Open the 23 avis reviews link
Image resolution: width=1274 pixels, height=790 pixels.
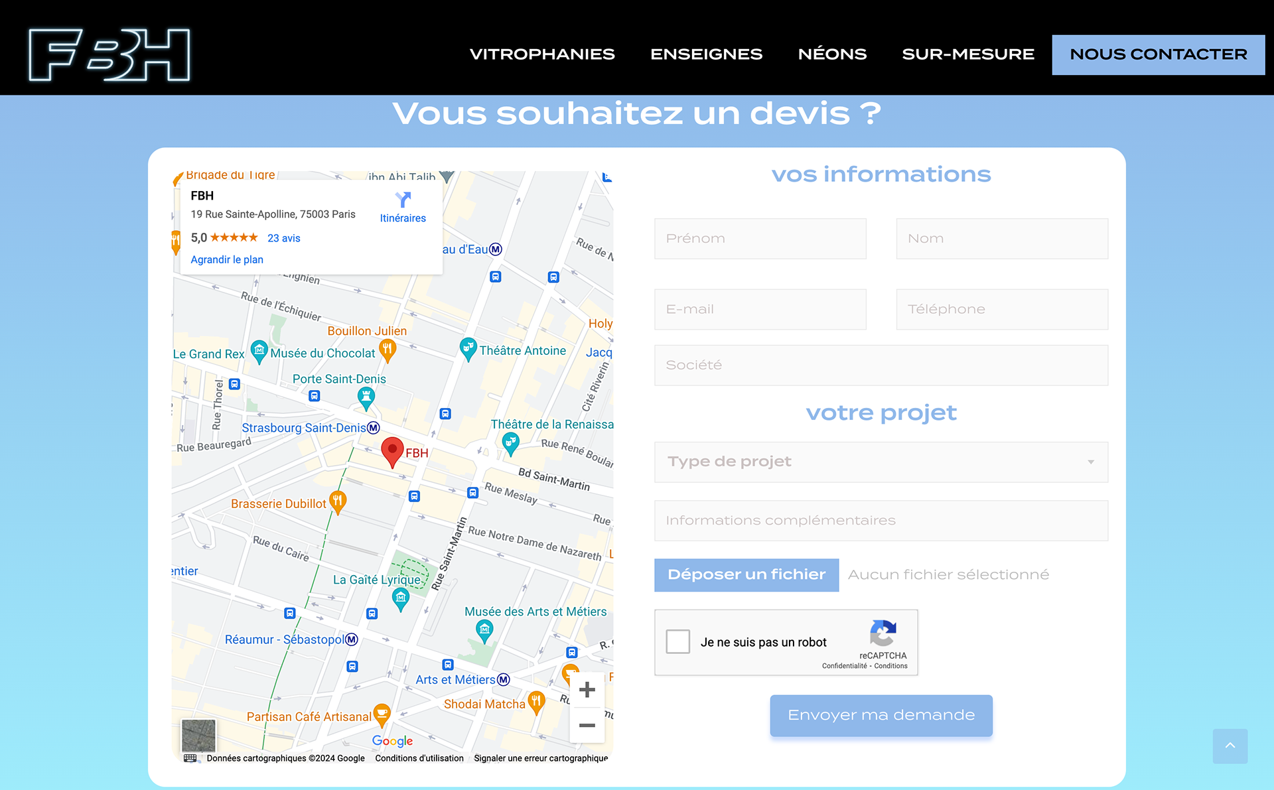[x=284, y=238]
